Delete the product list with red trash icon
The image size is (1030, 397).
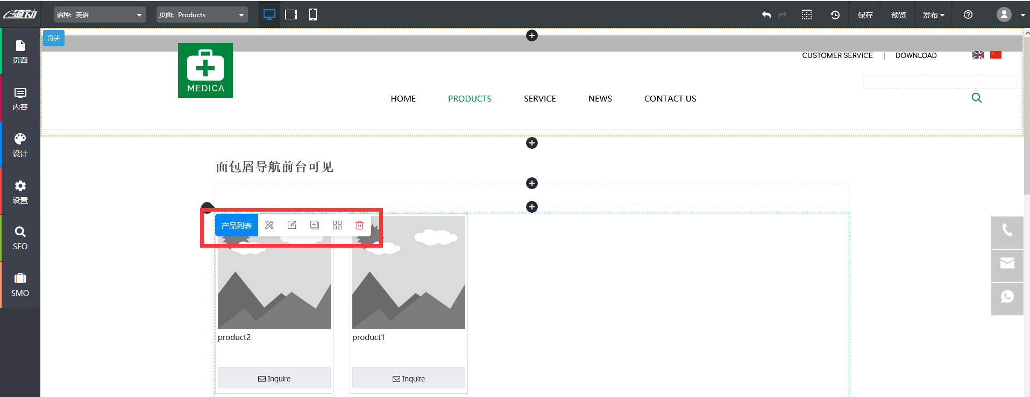pyautogui.click(x=360, y=225)
